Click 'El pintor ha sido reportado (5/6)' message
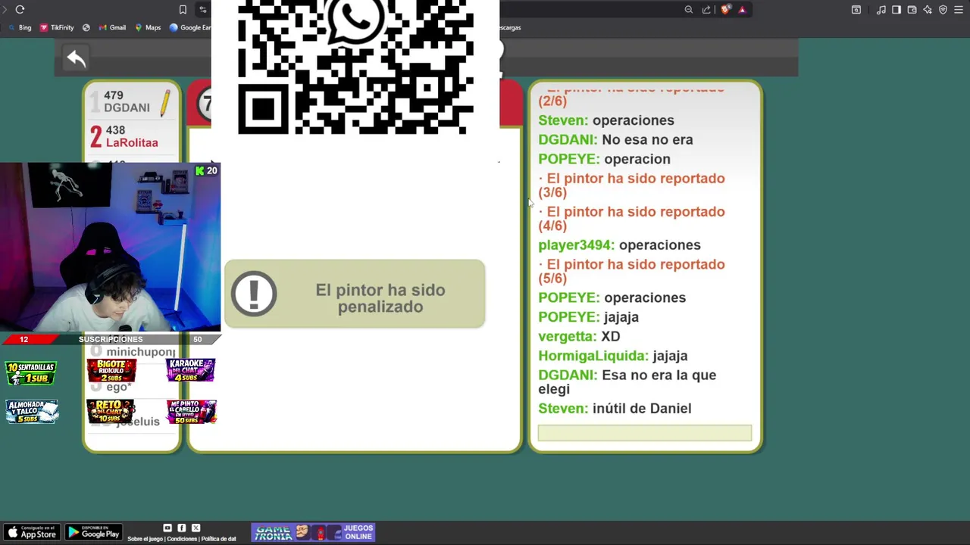The height and width of the screenshot is (545, 970). (631, 271)
